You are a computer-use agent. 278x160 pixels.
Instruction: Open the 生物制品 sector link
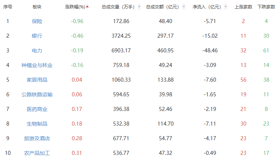tap(37, 124)
